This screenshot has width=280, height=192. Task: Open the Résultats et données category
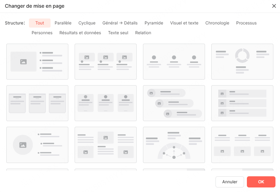80,33
